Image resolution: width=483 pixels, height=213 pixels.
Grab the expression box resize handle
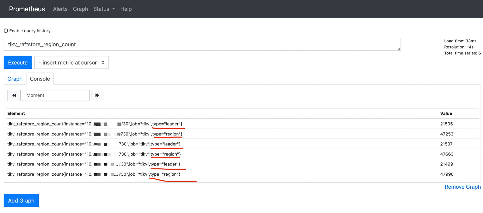(399, 49)
